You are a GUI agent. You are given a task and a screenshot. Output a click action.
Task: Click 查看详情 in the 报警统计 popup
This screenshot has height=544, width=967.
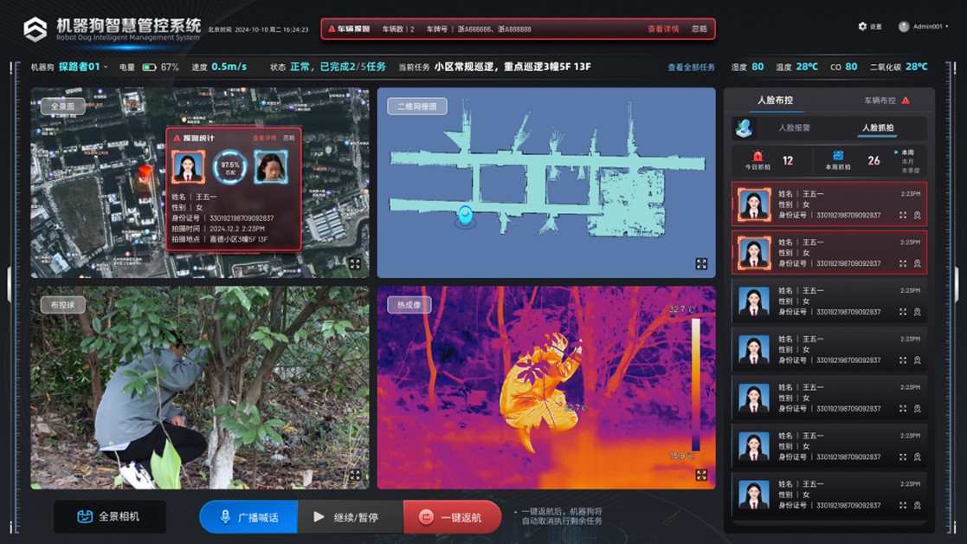coord(265,138)
